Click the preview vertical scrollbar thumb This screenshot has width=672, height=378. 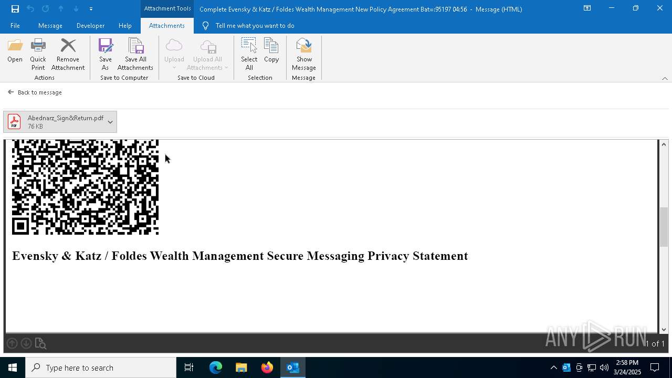[664, 227]
